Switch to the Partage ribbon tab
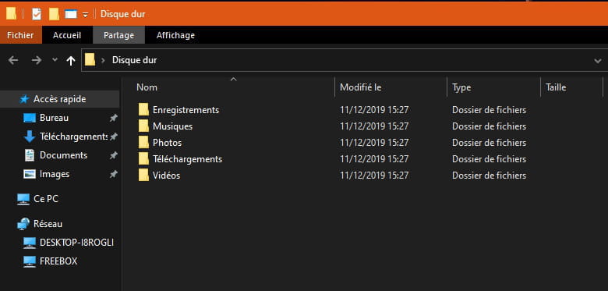 (118, 35)
